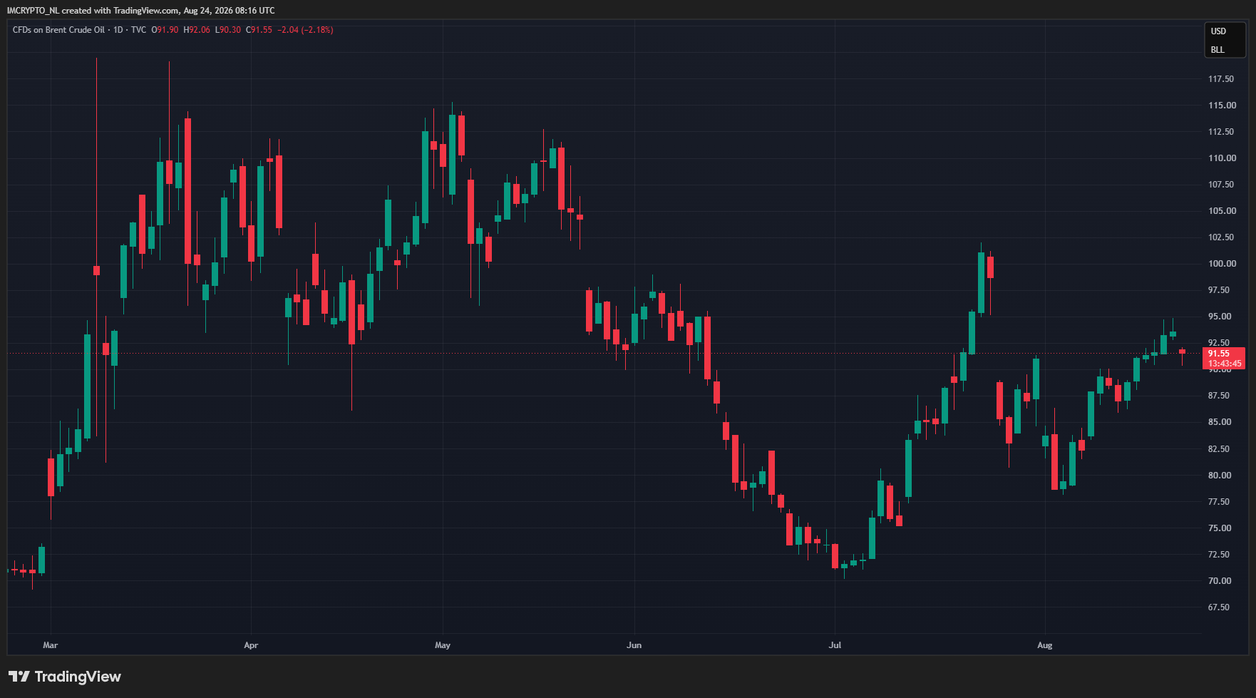Screen dimensions: 1256x698
Task: Click the Aug label on the time axis
Action: 1044,645
